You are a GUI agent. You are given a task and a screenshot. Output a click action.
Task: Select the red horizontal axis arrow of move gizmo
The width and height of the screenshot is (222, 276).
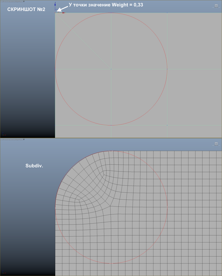click(64, 13)
